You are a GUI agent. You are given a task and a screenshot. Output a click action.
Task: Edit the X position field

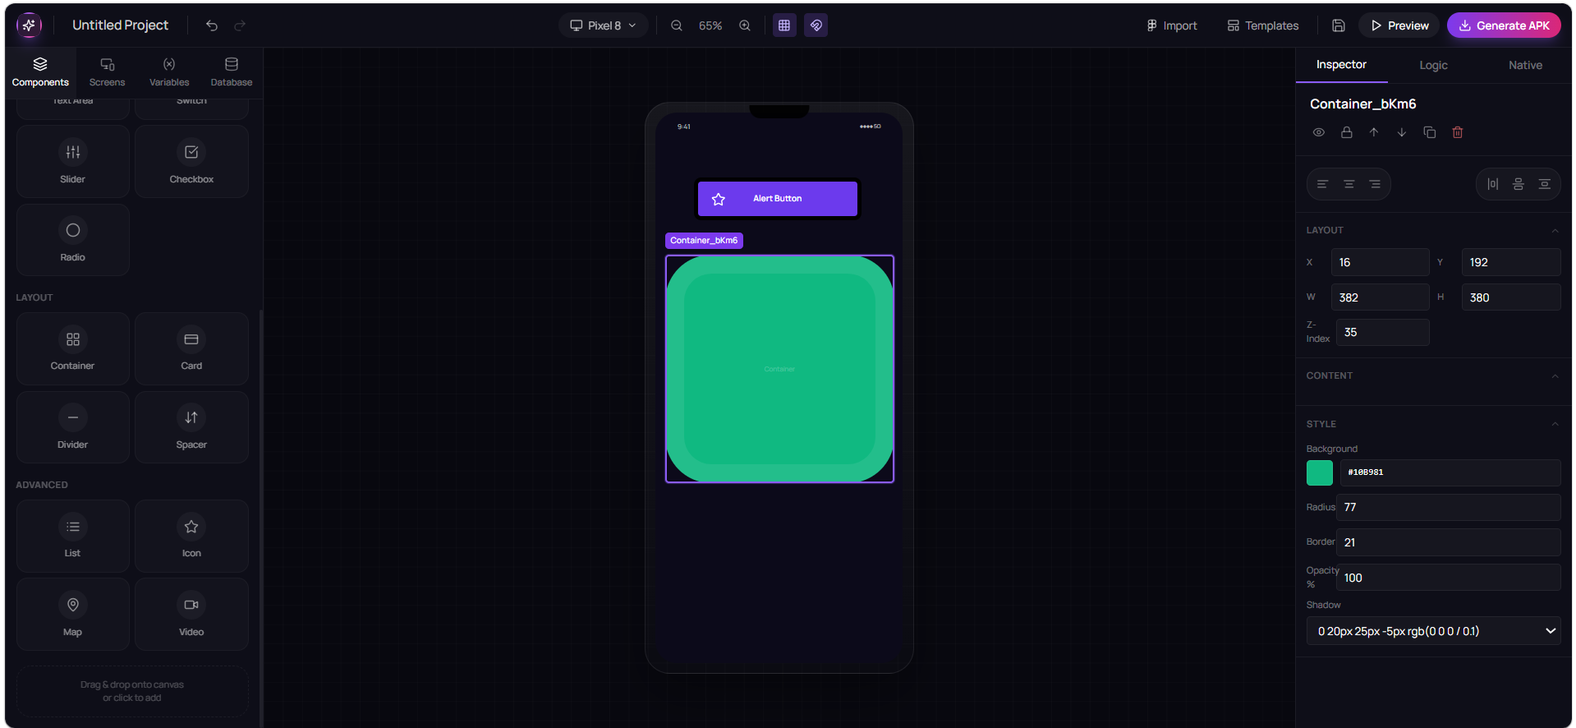[1380, 262]
